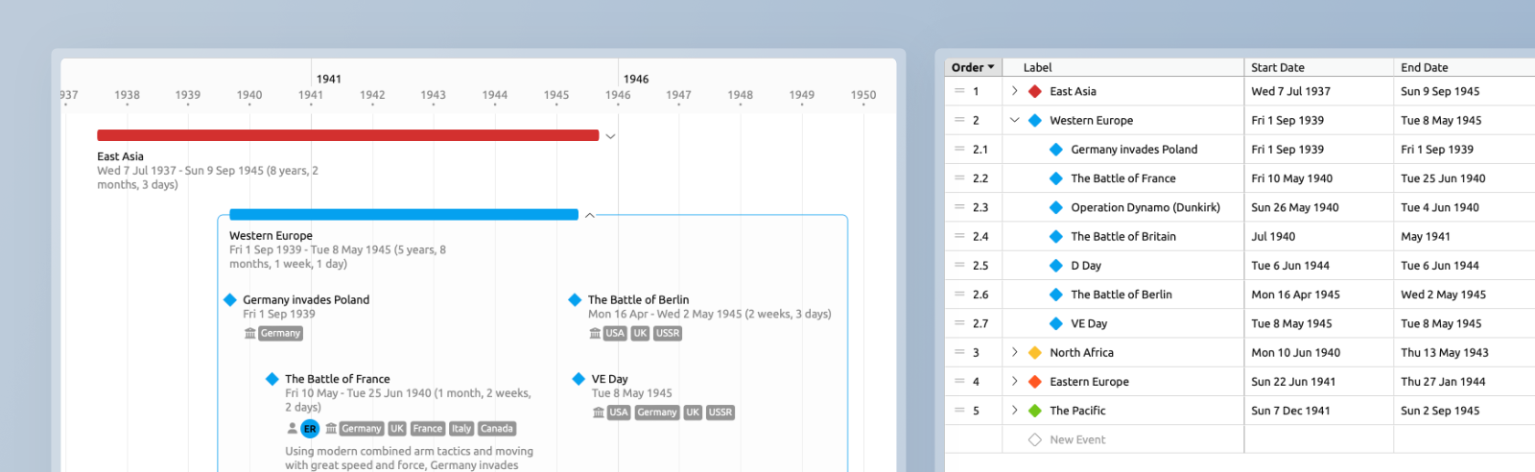Click The Battle of France diamond on timeline
The height and width of the screenshot is (472, 1535).
click(x=272, y=379)
